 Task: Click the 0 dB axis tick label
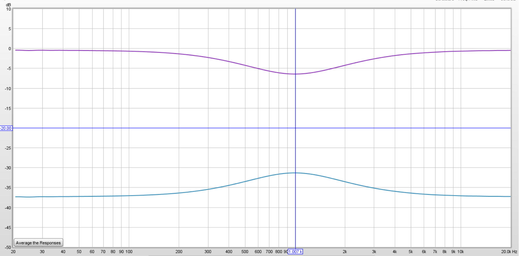pyautogui.click(x=10, y=49)
